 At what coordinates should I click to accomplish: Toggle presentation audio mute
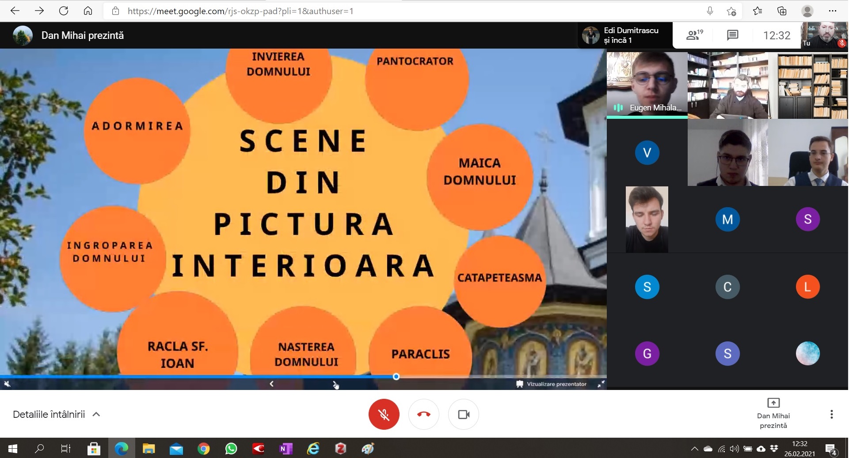pos(7,384)
